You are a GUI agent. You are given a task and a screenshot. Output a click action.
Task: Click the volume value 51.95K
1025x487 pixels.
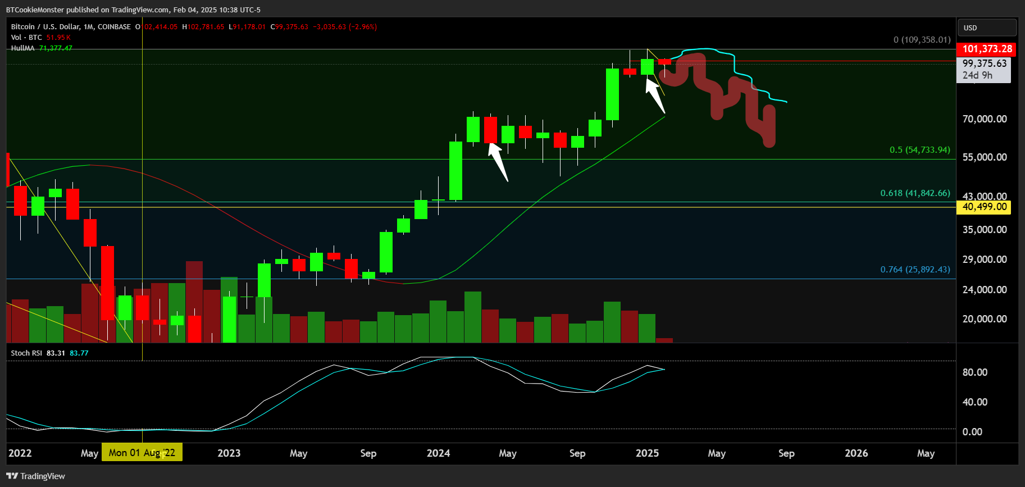coord(58,37)
